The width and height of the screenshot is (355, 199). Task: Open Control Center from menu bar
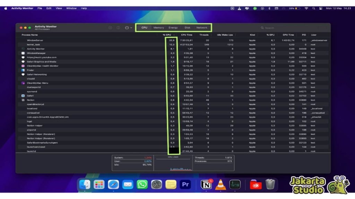pyautogui.click(x=321, y=8)
